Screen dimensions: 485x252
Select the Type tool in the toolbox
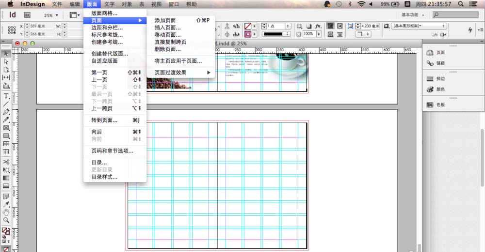tap(6, 96)
